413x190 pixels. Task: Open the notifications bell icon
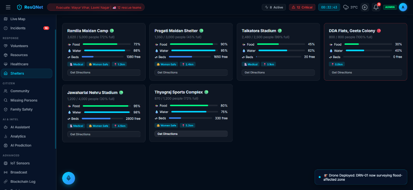click(x=376, y=7)
